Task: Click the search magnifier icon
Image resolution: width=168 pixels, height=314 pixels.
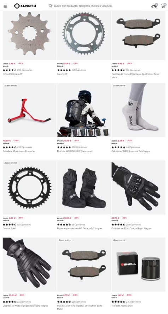Action: coord(51,6)
